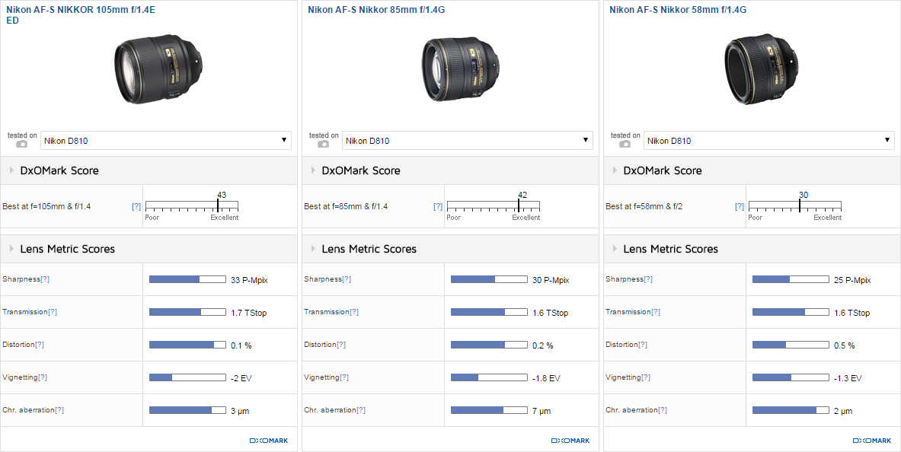Click the 58mm lens product image
The height and width of the screenshot is (452, 901).
(759, 71)
